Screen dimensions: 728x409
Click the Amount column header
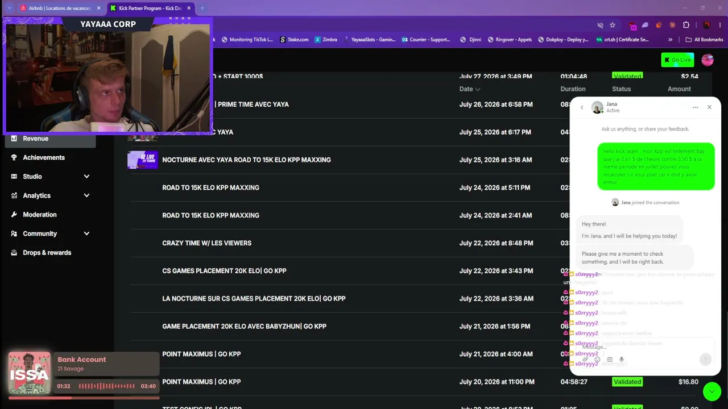point(679,89)
